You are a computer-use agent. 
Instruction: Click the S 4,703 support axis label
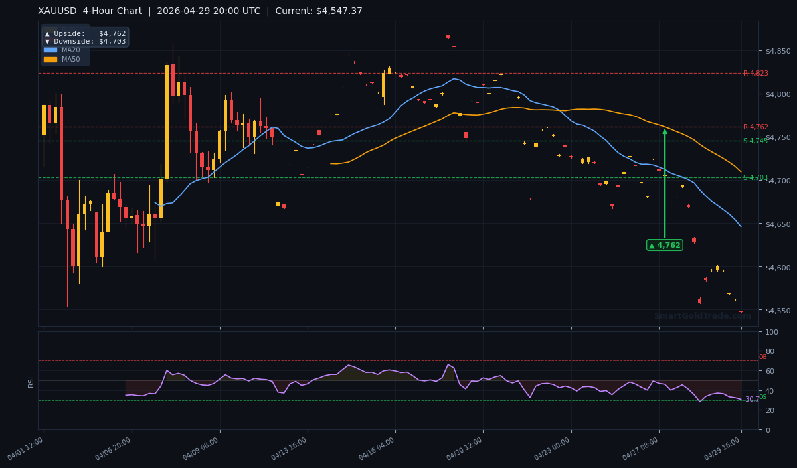754,179
